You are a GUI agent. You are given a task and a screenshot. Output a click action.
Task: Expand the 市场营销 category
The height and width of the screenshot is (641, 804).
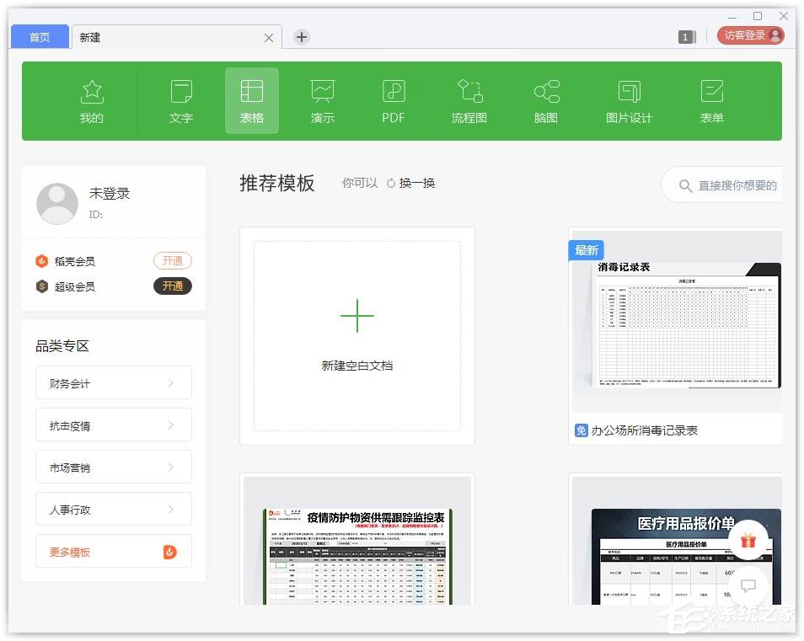pos(113,467)
